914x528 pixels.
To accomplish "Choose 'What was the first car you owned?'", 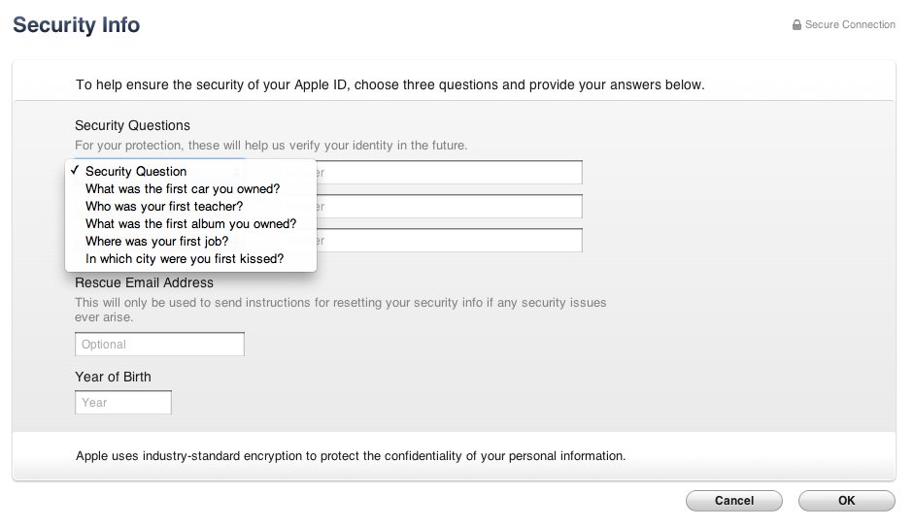I will coord(190,189).
